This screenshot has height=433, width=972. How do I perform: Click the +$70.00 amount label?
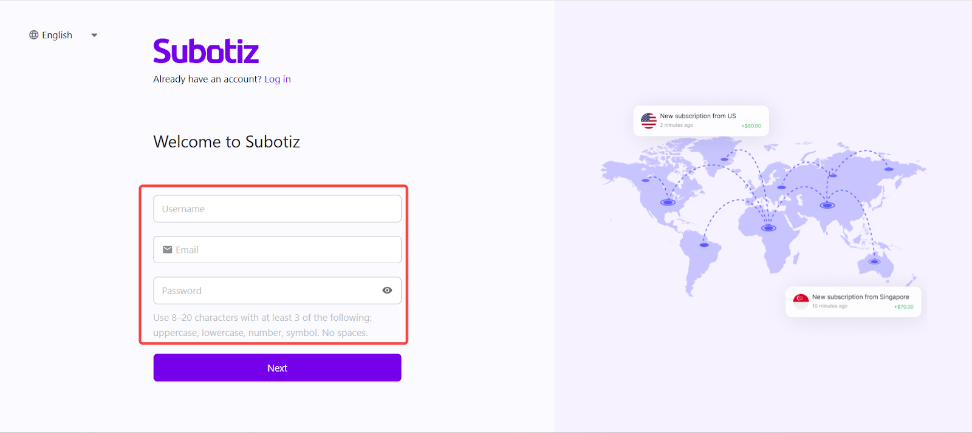(x=903, y=307)
